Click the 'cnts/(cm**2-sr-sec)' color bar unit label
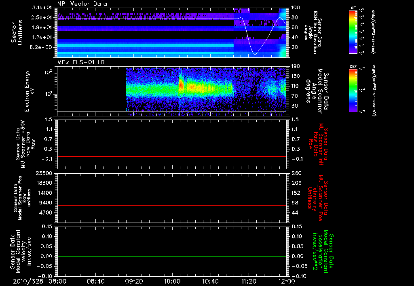Screen dimensions: 414x286 (x=373, y=32)
